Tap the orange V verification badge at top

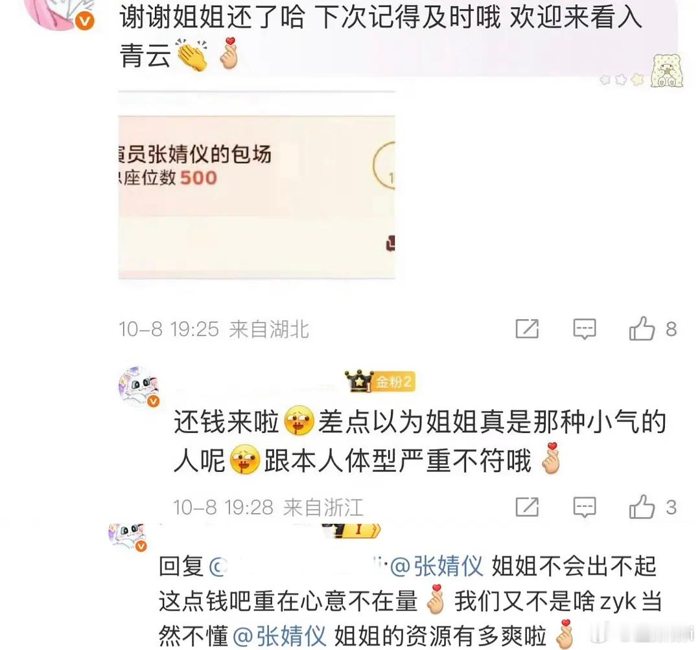84,21
